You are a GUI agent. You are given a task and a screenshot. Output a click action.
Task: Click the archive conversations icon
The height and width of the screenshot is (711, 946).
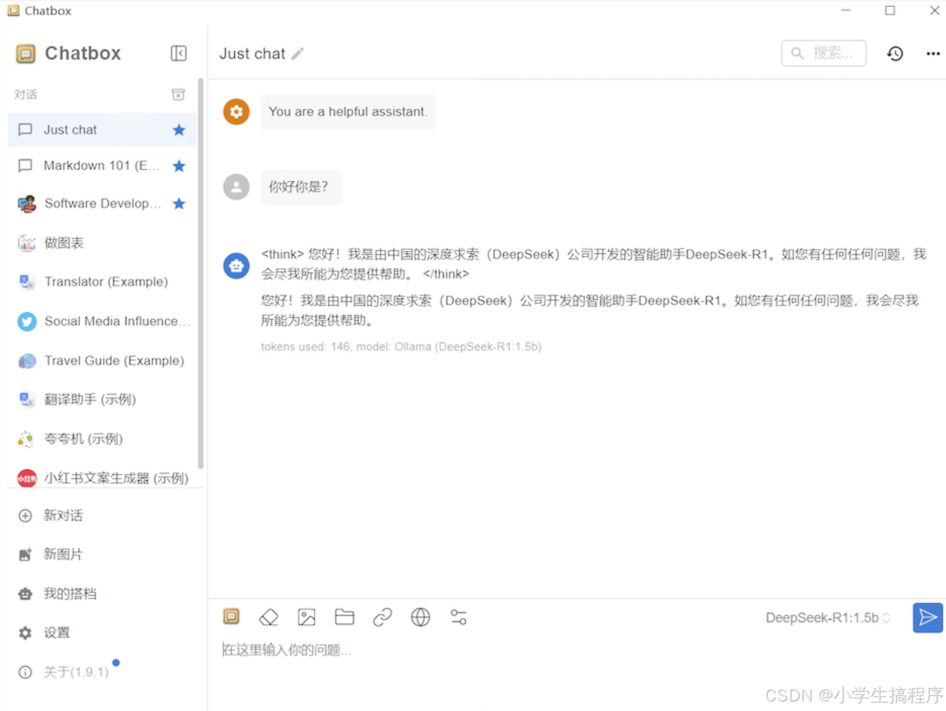tap(178, 95)
